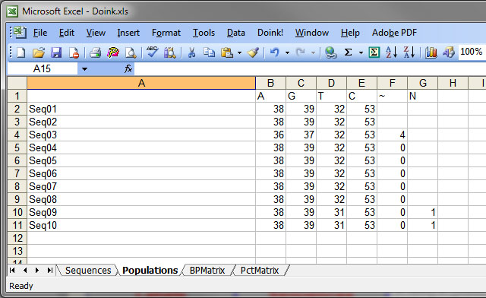486x298 pixels.
Task: Click the colorful P toolbar icon
Action: [113, 52]
